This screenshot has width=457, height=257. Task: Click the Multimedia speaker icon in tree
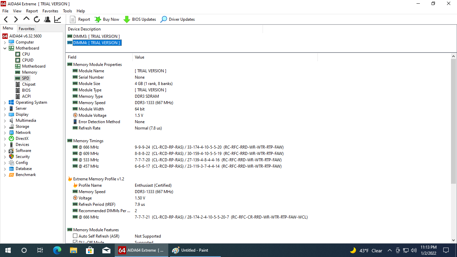pyautogui.click(x=11, y=120)
